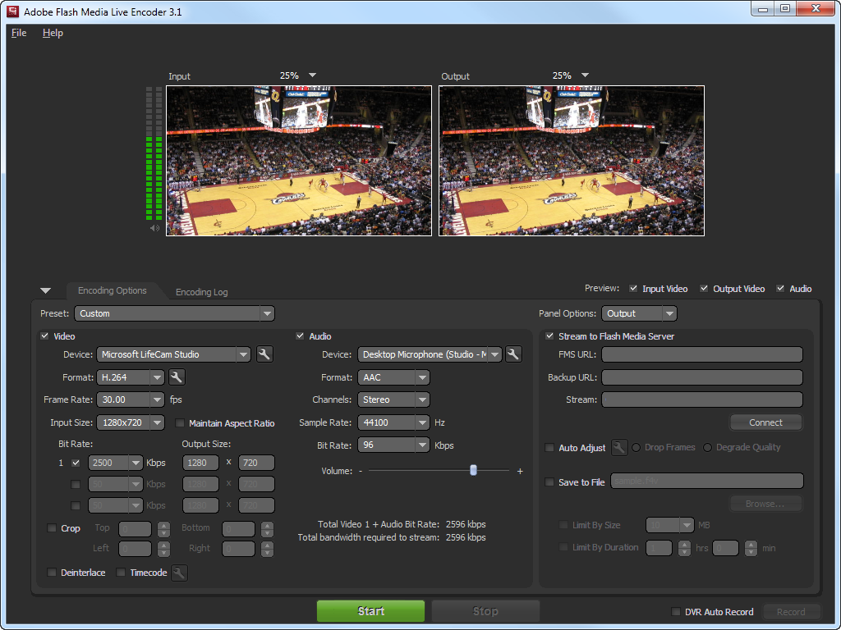The width and height of the screenshot is (841, 630).
Task: Click the output height 720 field
Action: (x=256, y=463)
